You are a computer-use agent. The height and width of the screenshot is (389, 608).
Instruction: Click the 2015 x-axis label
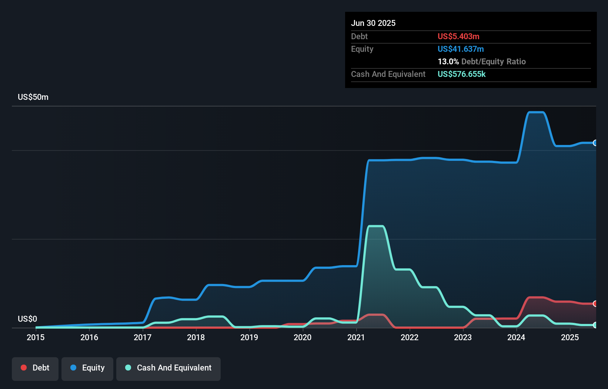pyautogui.click(x=36, y=337)
